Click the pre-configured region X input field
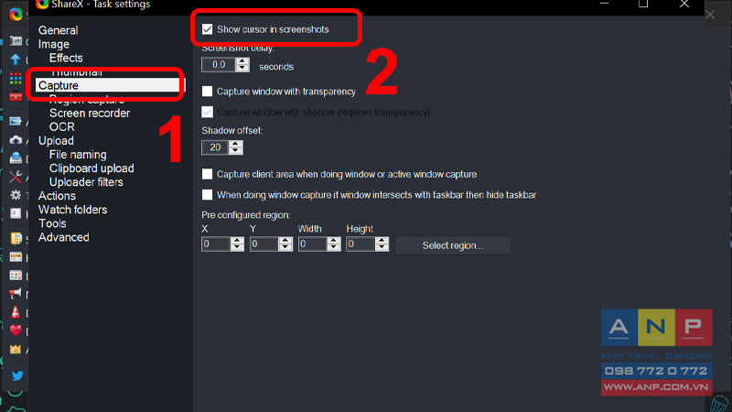This screenshot has width=732, height=412. 216,244
